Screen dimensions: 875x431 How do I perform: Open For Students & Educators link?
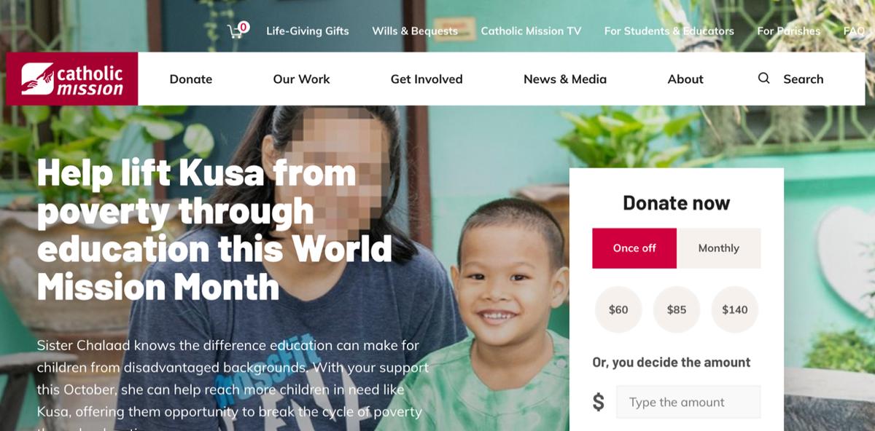(x=669, y=31)
